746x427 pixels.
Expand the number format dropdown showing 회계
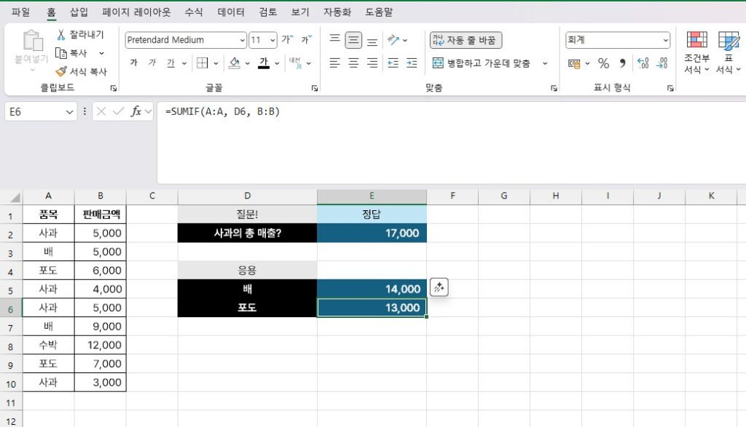[x=666, y=40]
